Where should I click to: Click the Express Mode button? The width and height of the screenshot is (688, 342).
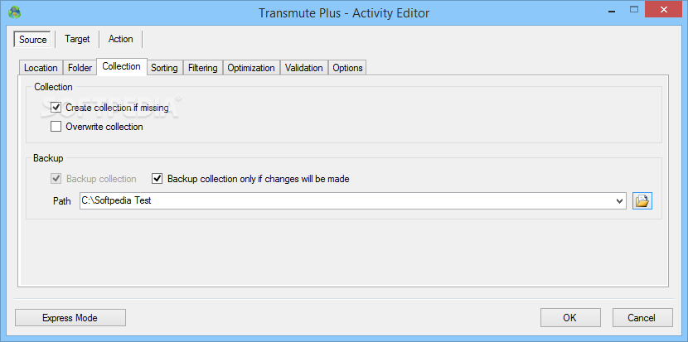click(x=70, y=318)
